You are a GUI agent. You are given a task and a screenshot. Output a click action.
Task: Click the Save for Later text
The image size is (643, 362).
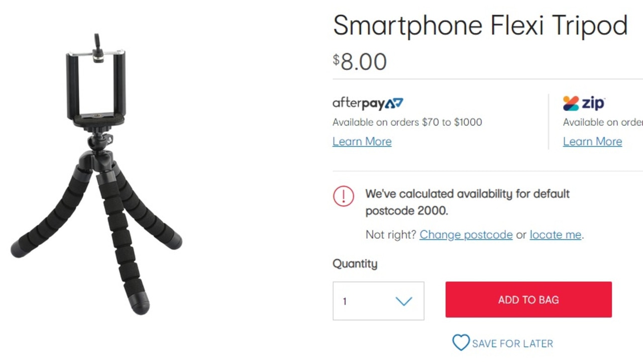512,343
